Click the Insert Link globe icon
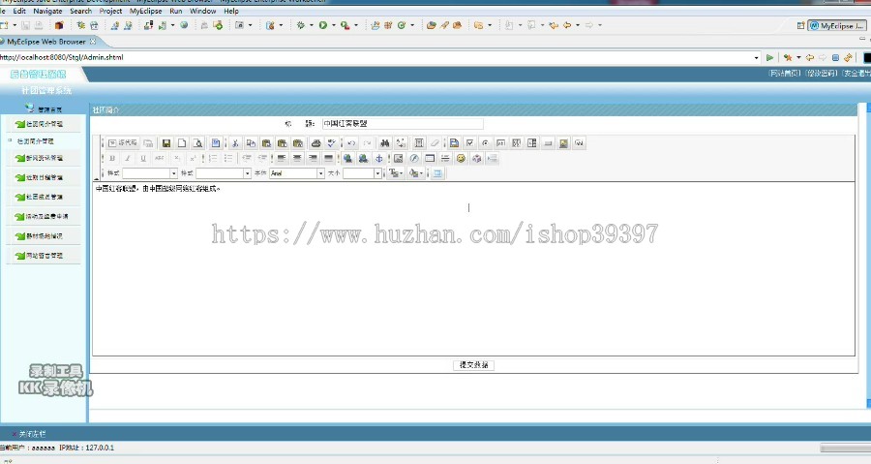The image size is (871, 464). pos(347,158)
